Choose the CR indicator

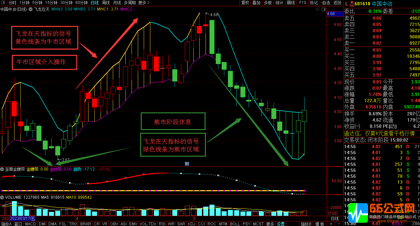[96, 224]
